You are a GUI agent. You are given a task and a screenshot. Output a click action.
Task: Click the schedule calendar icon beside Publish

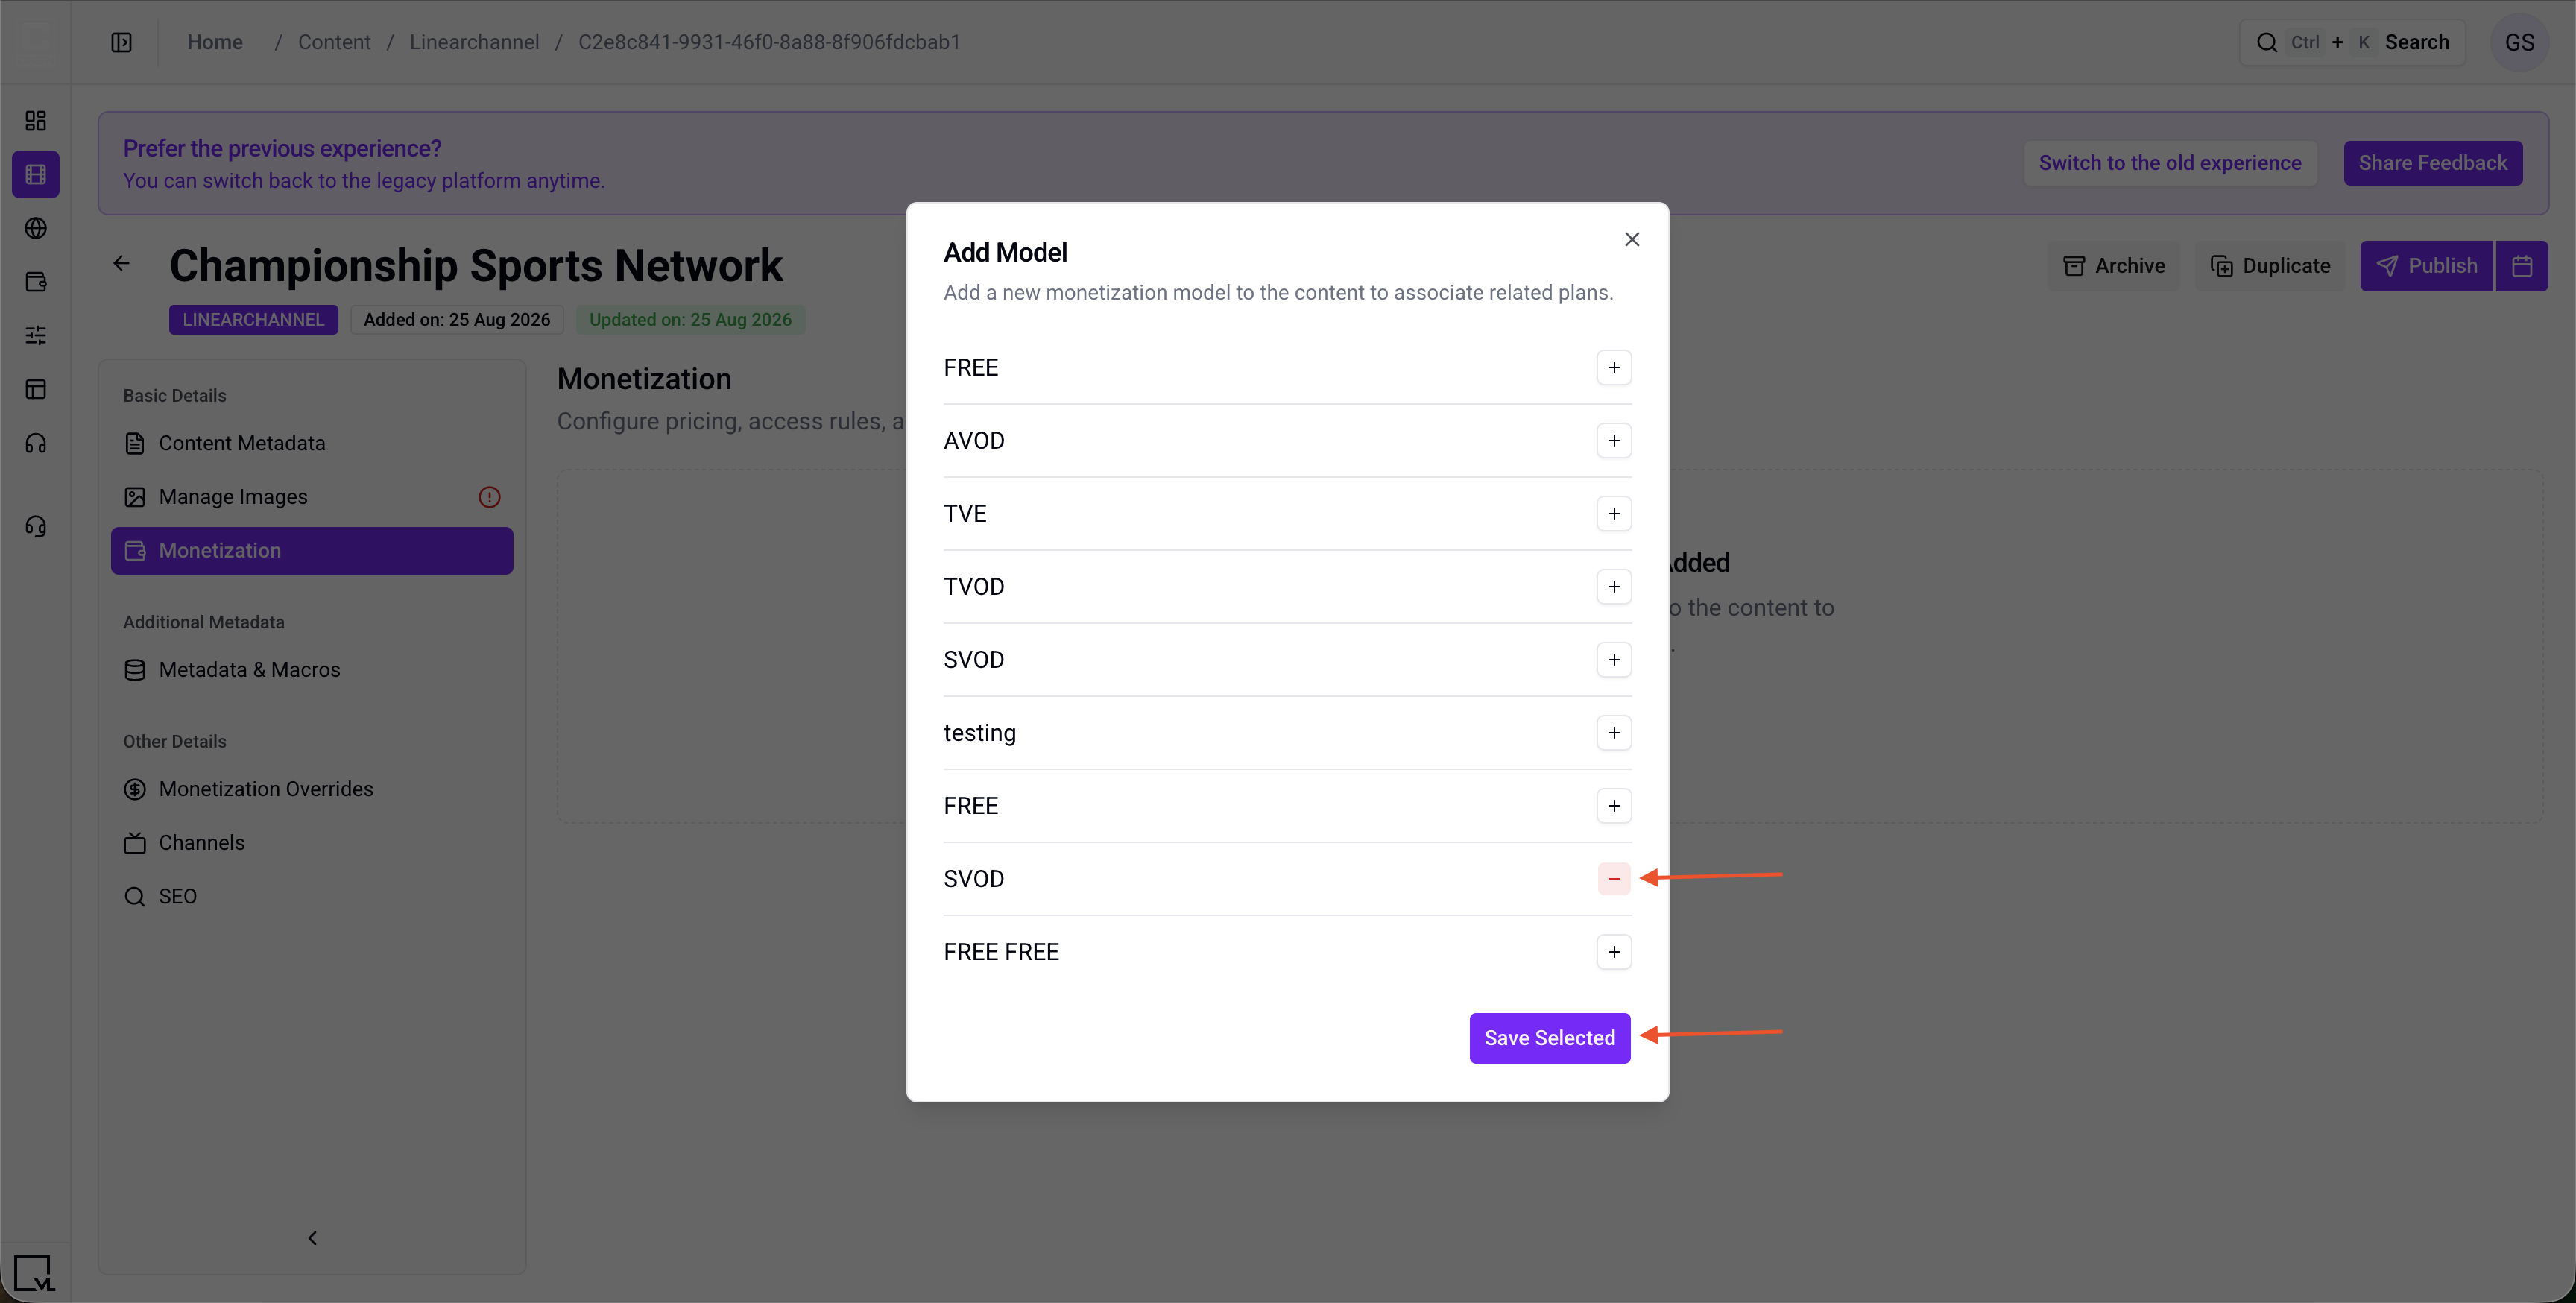point(2521,266)
